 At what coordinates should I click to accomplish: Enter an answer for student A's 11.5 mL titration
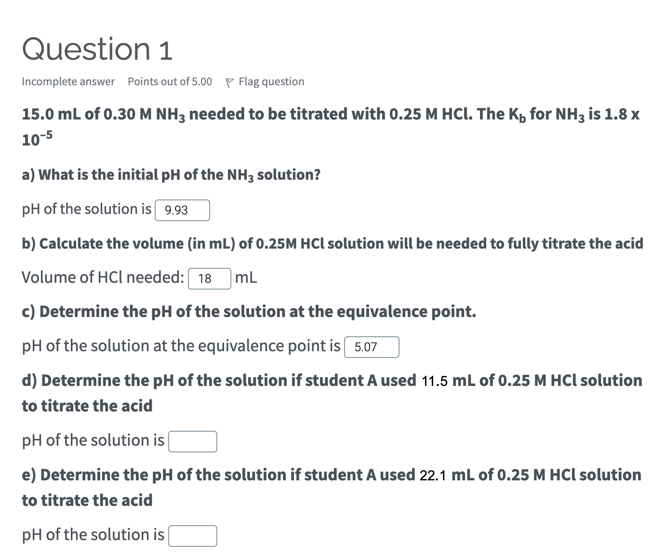192,441
